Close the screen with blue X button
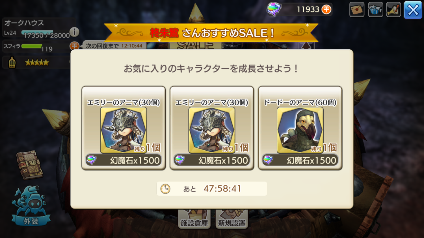424x238 pixels. pos(413,10)
